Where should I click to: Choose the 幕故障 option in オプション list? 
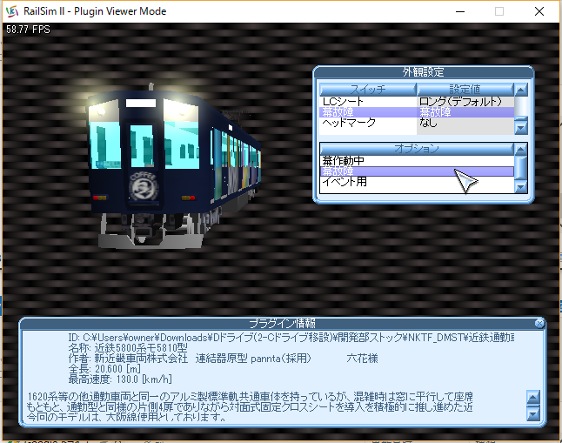pos(417,171)
